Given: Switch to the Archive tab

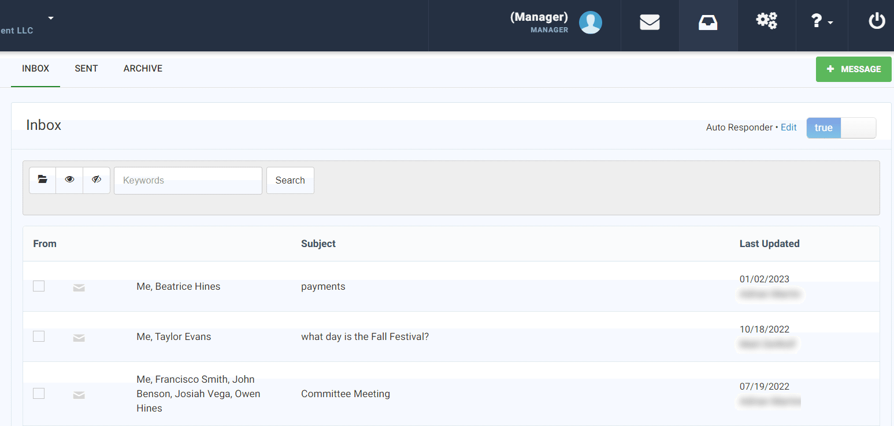Looking at the screenshot, I should click(143, 69).
